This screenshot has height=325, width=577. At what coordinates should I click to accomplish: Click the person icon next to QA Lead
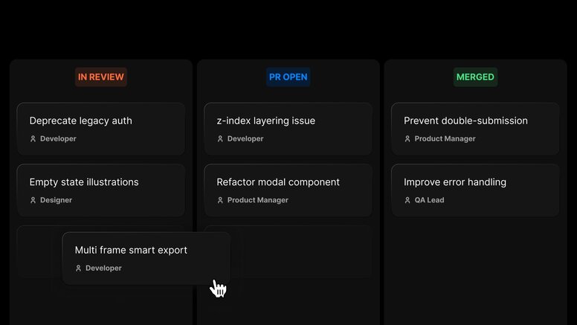coord(407,200)
